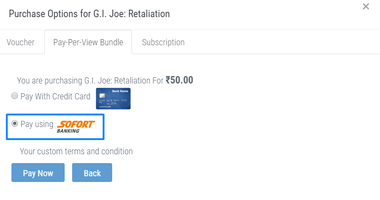Click the card number on the credit card image
This screenshot has height=200, width=380.
pyautogui.click(x=113, y=100)
